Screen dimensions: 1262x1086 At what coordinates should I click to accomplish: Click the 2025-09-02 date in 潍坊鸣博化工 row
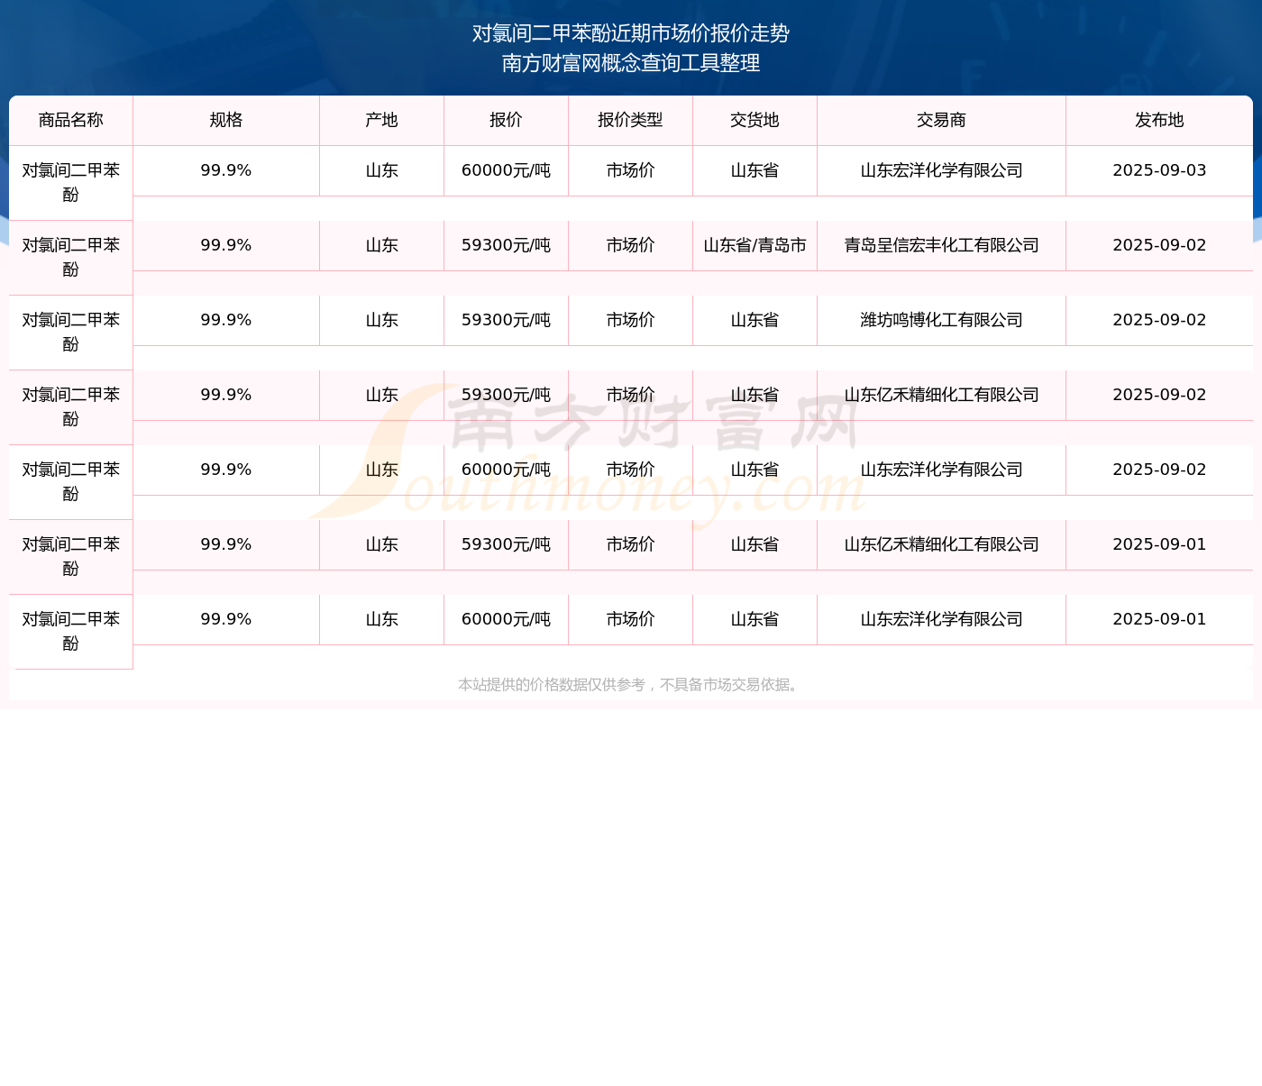click(1159, 320)
